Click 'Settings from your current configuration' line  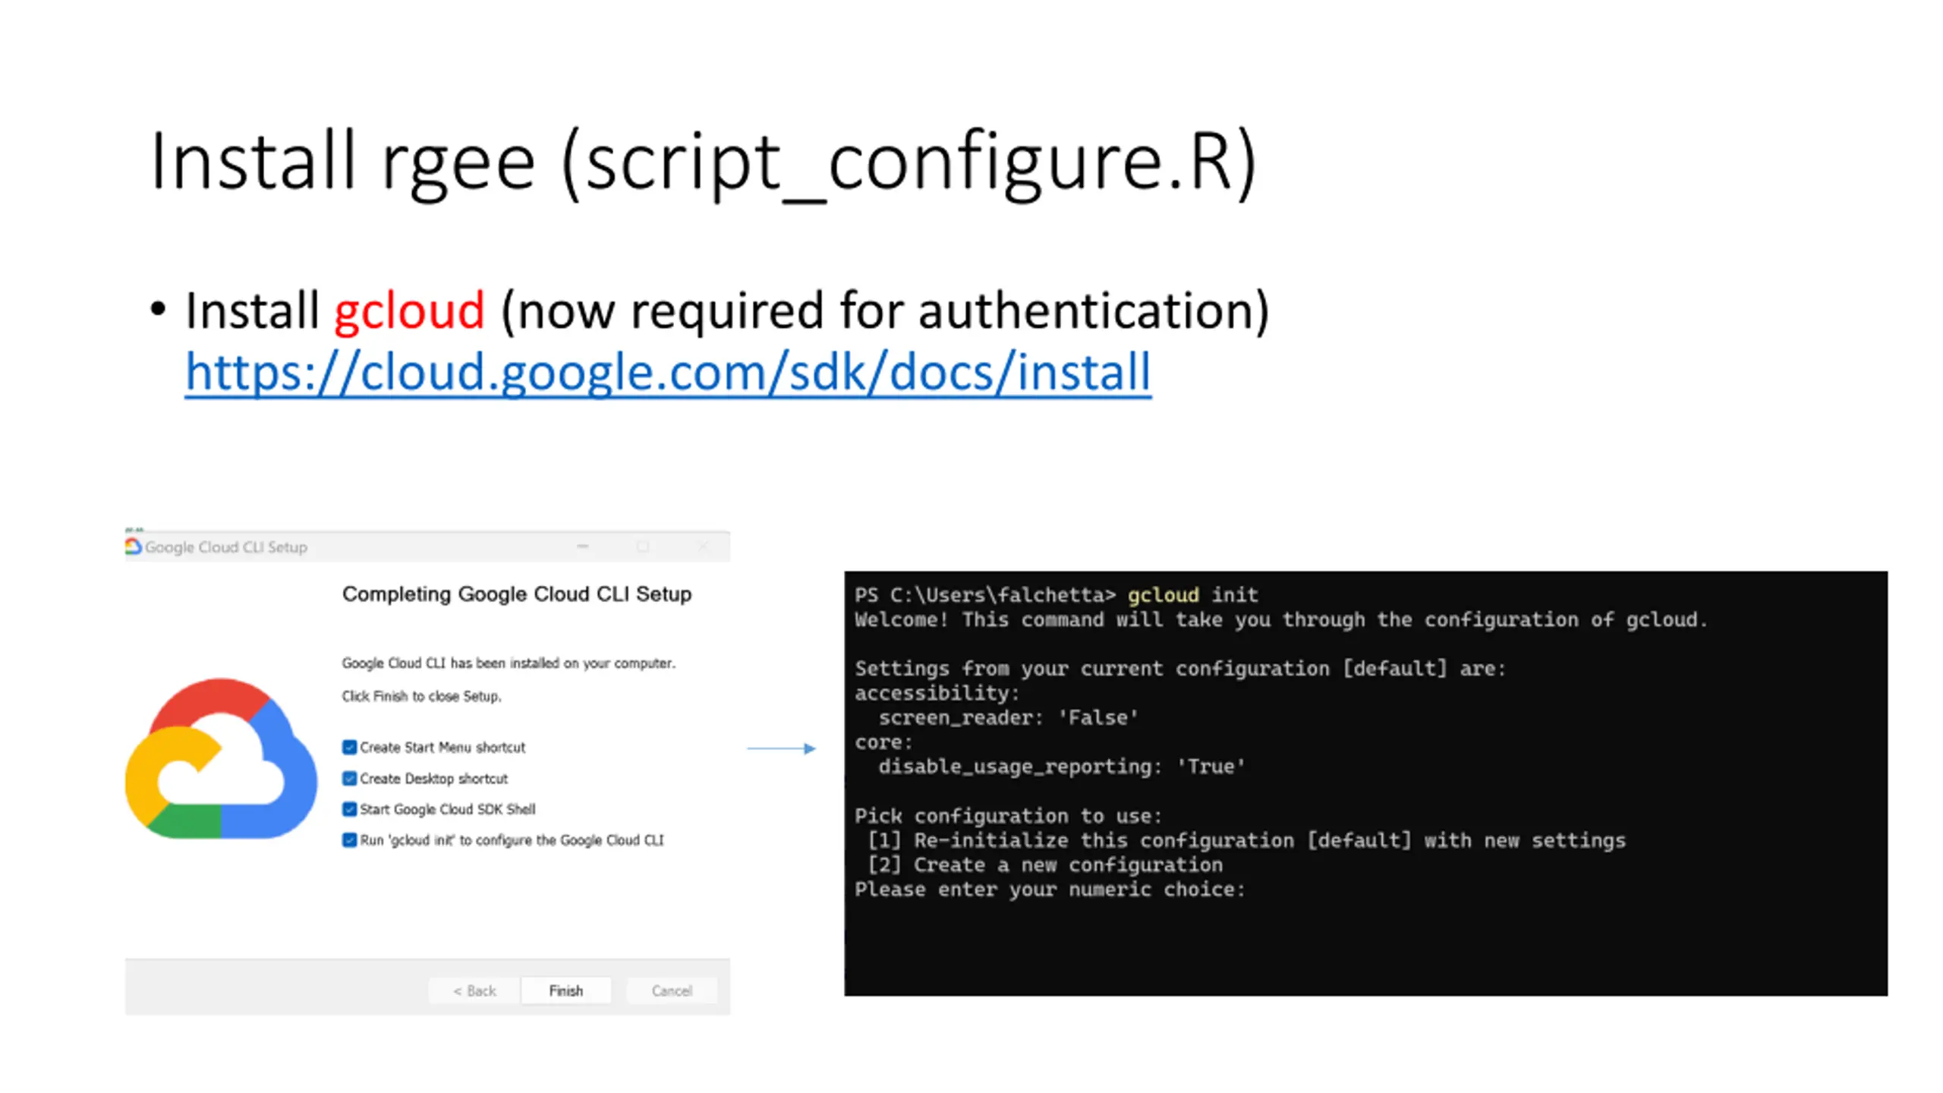[x=1180, y=669]
